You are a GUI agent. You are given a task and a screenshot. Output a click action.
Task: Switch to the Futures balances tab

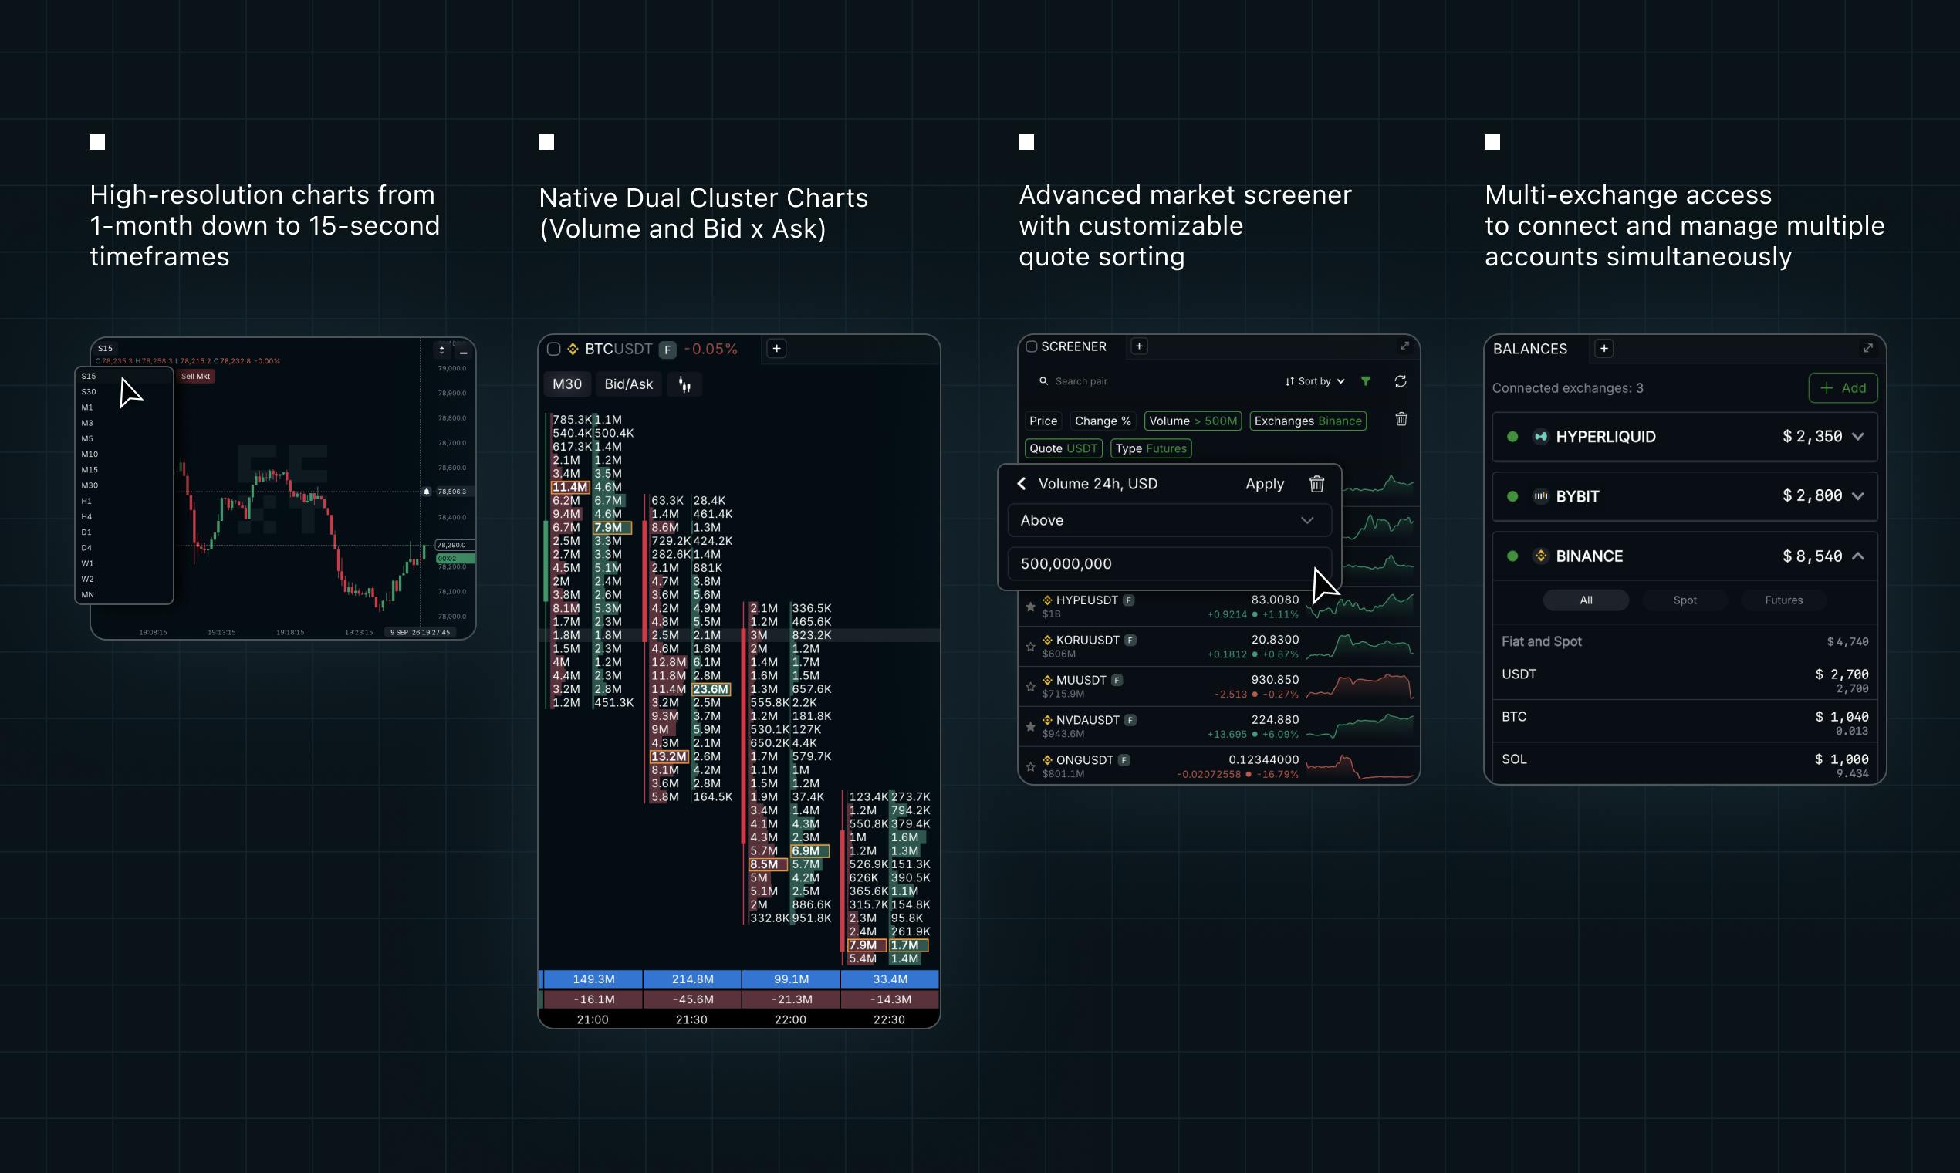pos(1784,600)
